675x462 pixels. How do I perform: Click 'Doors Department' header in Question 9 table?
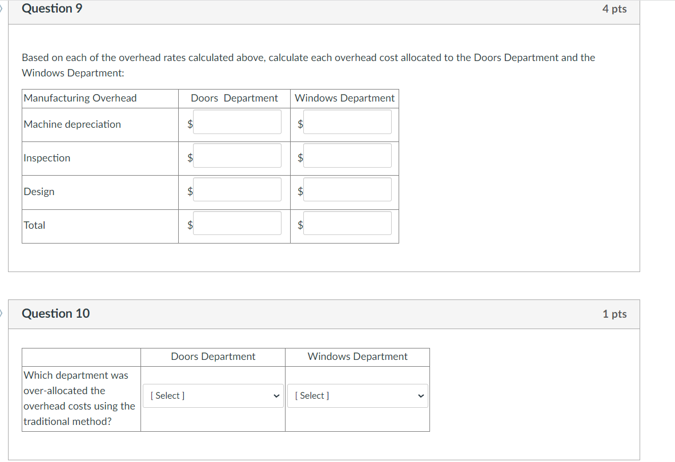click(x=234, y=99)
